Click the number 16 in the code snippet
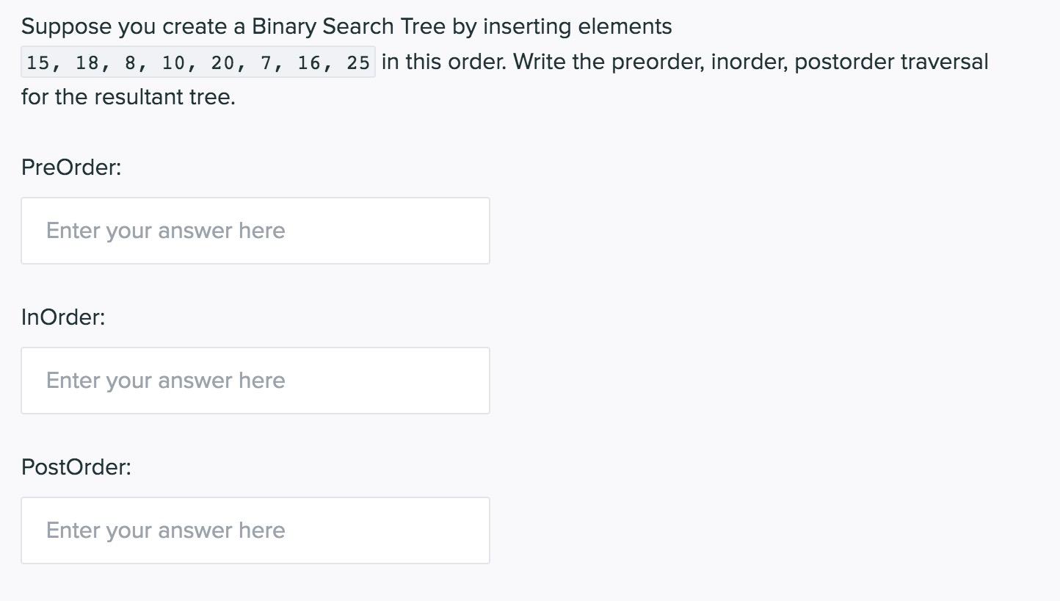 click(x=310, y=62)
